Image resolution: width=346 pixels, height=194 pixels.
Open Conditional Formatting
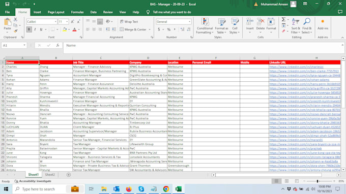coord(205,26)
